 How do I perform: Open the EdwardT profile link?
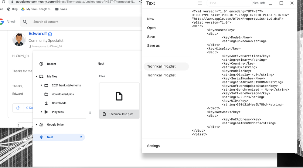(x=38, y=34)
